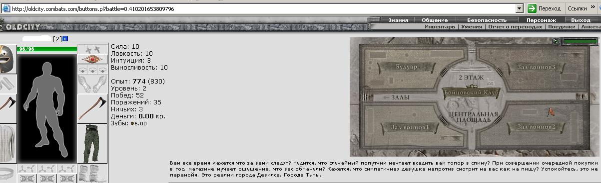Click the earrings equipment slot
This screenshot has height=183, width=601.
[x=92, y=49]
